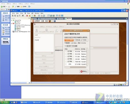Close the VMware Sidebar panel
This screenshot has height=104, width=130.
coord(29,18)
